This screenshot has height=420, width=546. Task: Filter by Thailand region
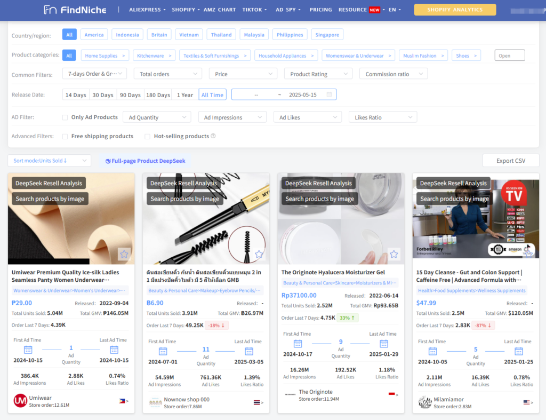(221, 35)
